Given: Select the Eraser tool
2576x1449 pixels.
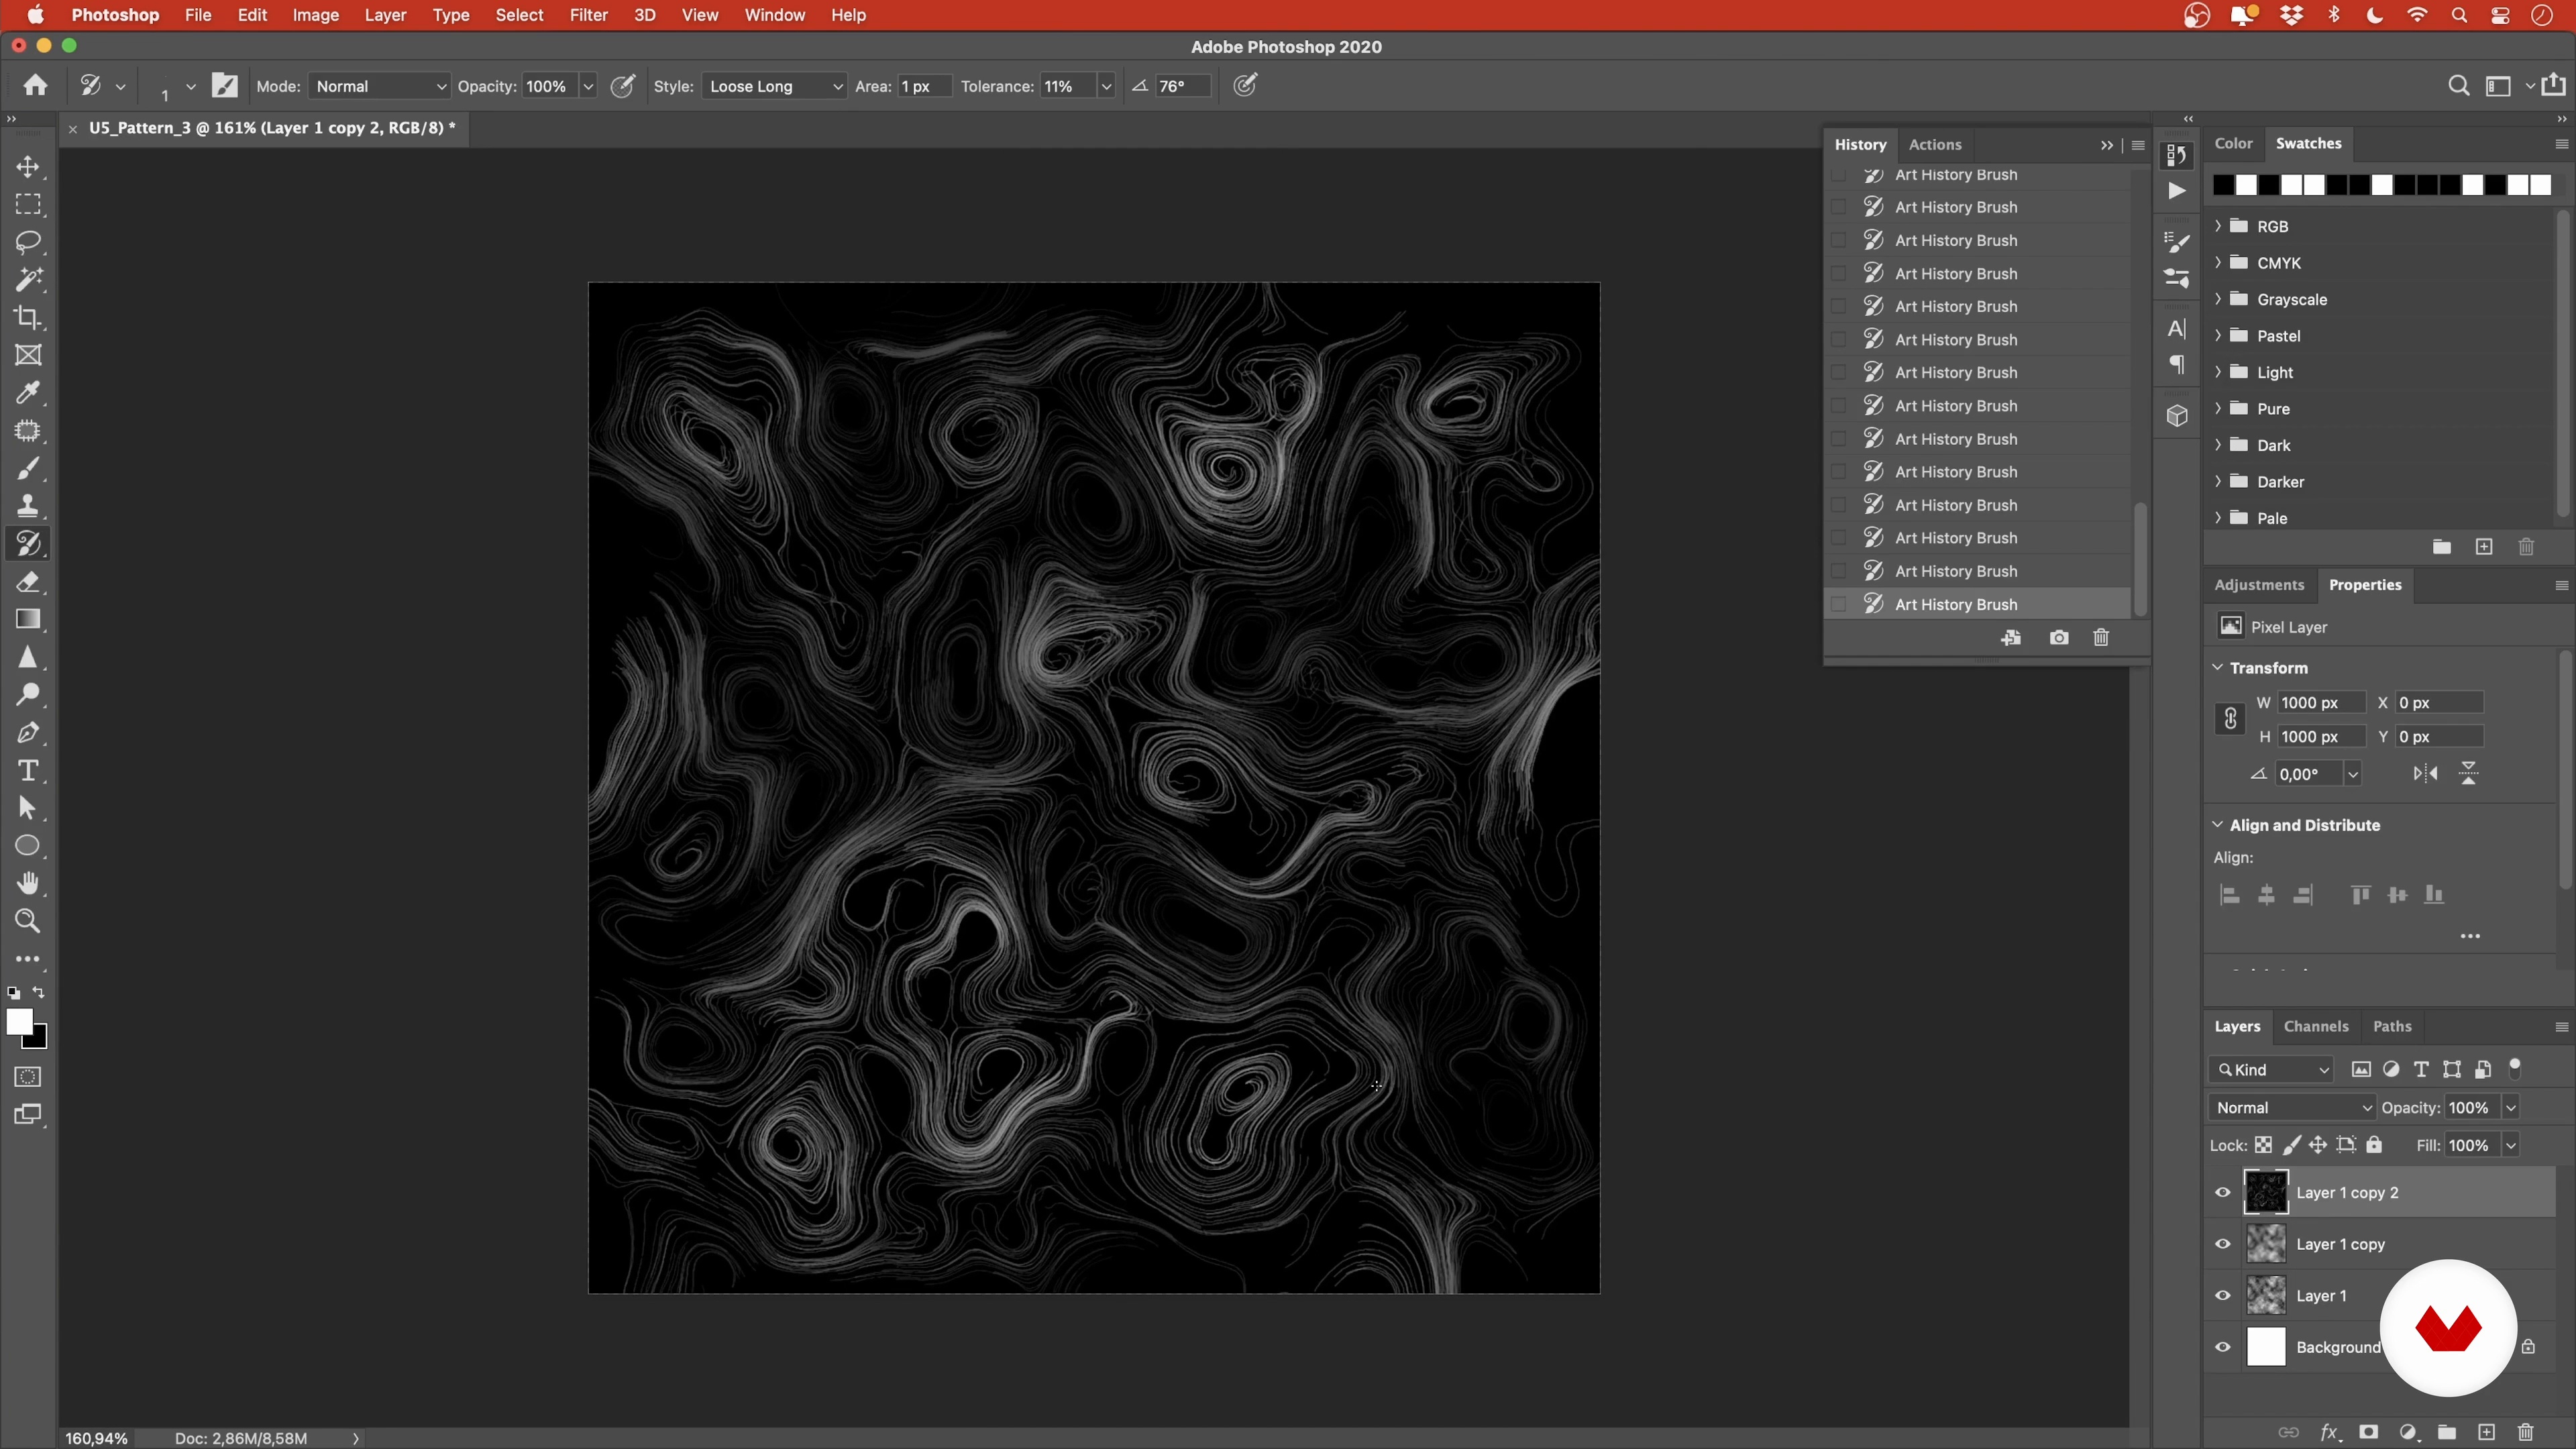Looking at the screenshot, I should coord(28,582).
